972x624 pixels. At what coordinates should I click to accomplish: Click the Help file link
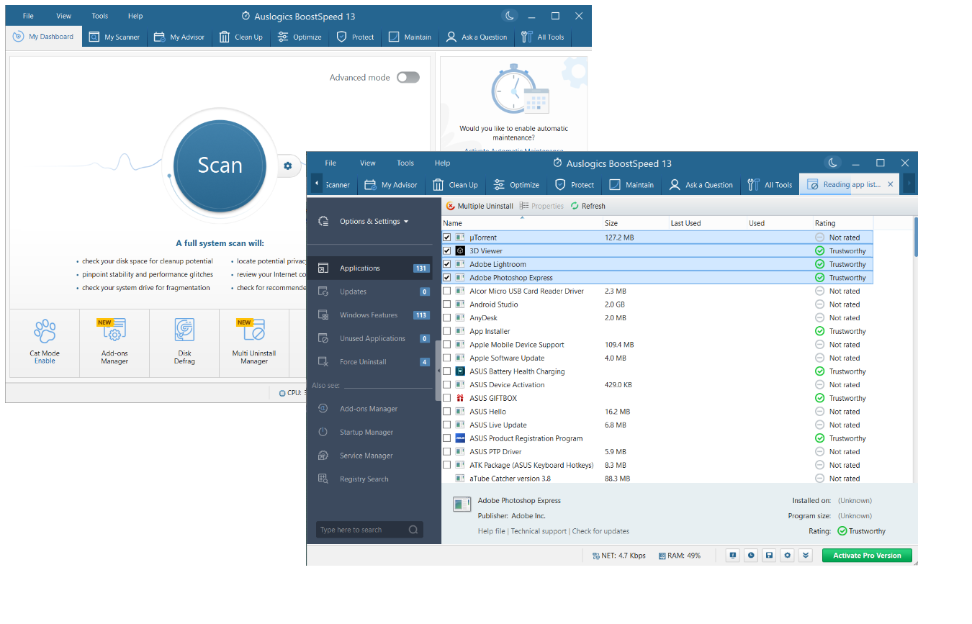pyautogui.click(x=491, y=531)
